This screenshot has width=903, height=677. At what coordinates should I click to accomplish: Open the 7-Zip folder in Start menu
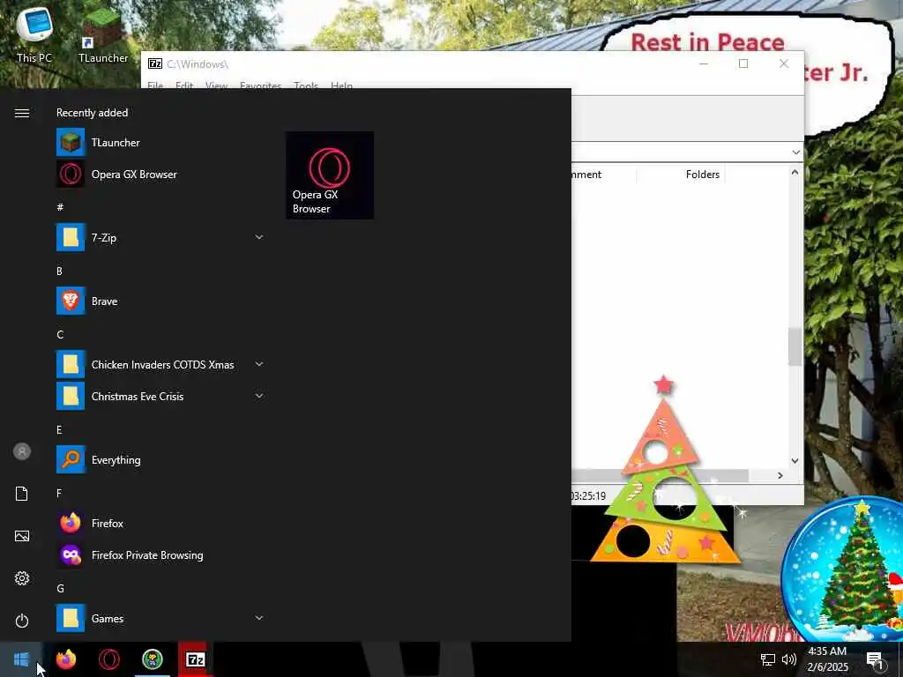click(160, 238)
